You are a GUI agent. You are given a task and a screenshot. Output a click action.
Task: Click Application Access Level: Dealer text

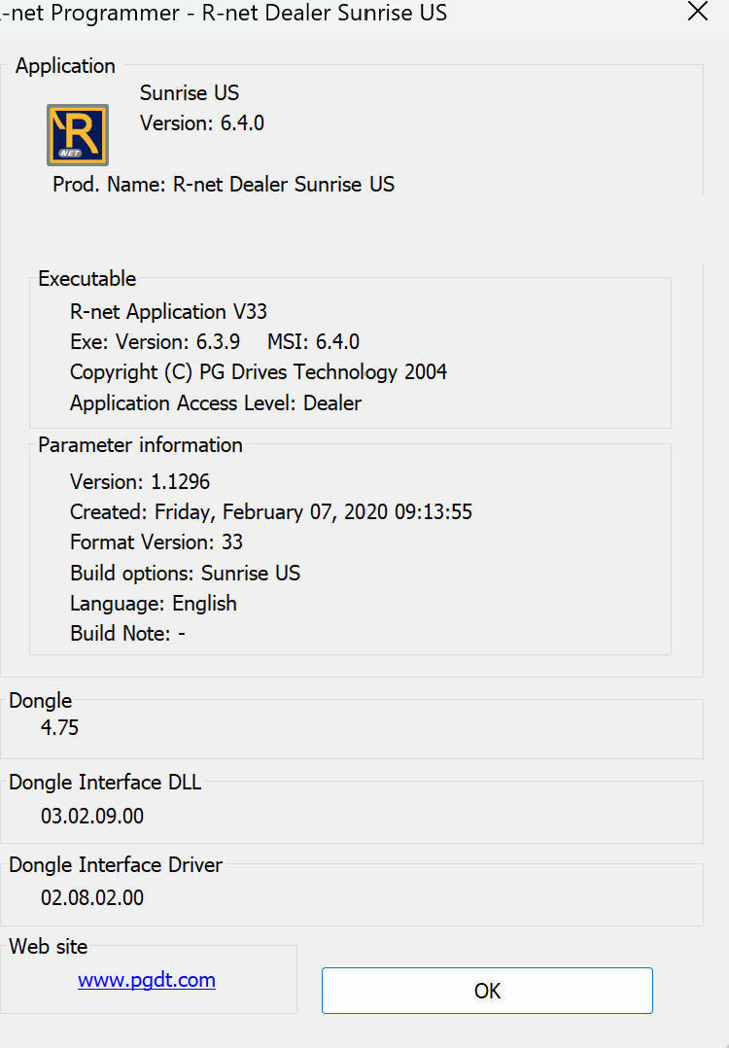click(x=216, y=403)
